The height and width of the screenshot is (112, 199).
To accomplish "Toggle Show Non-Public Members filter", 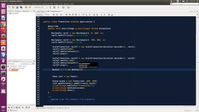I will pyautogui.click(x=16, y=107).
